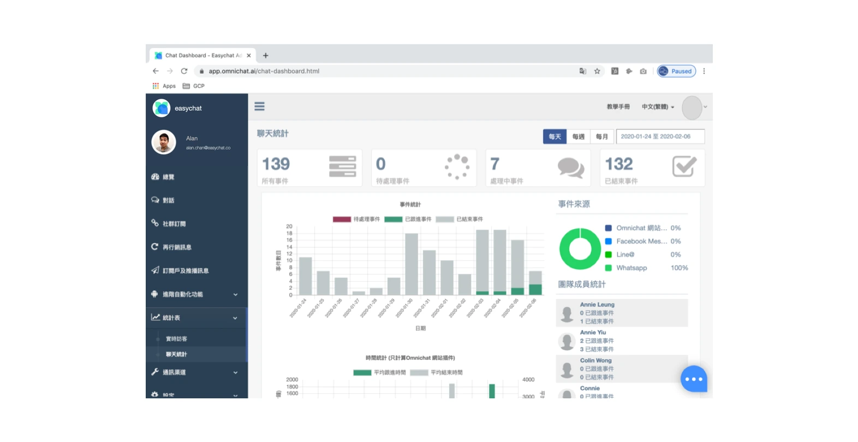Open the 教學手冊 tutorial link

[618, 107]
